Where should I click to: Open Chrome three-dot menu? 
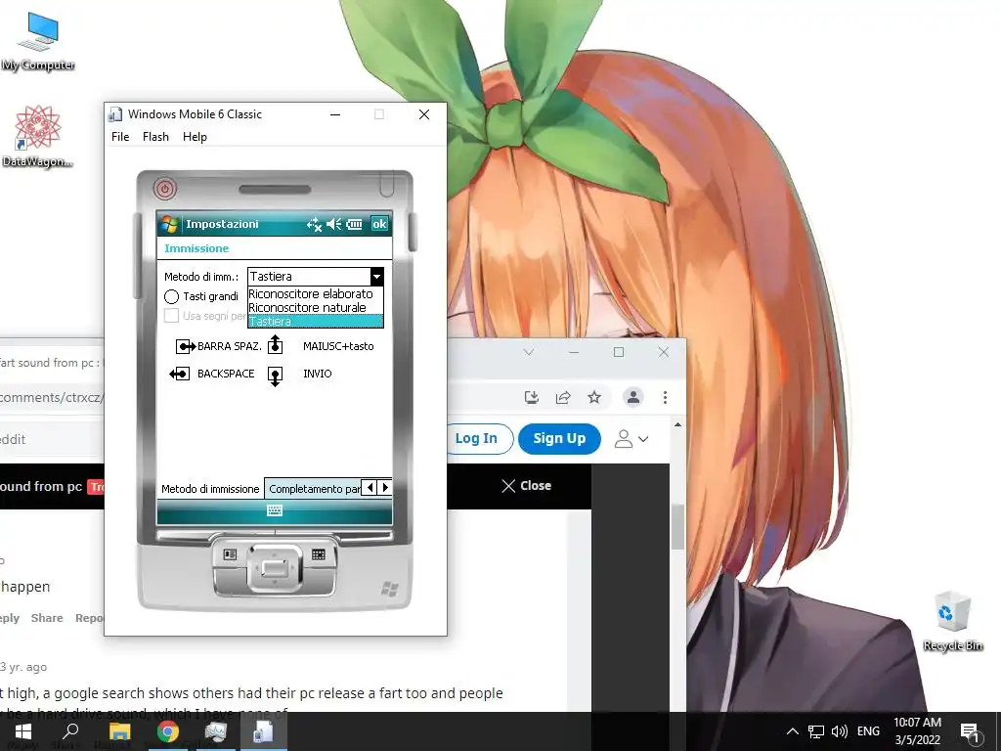point(665,397)
